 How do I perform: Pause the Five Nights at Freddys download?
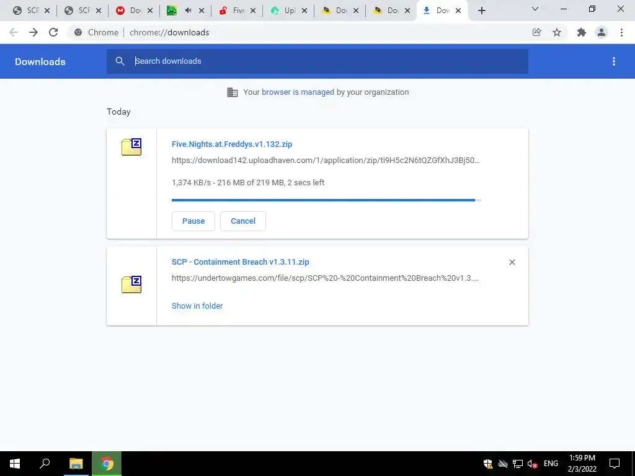pyautogui.click(x=193, y=221)
